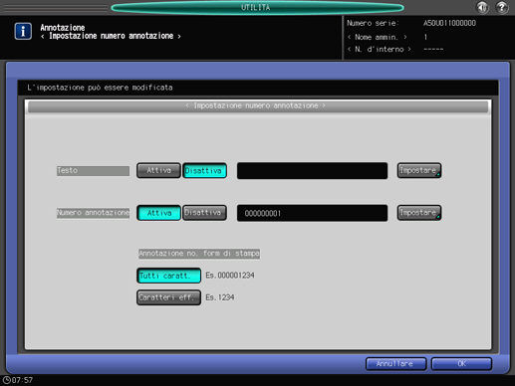Select Disattiva for Numero annotazione
This screenshot has width=515, height=386.
tap(204, 213)
